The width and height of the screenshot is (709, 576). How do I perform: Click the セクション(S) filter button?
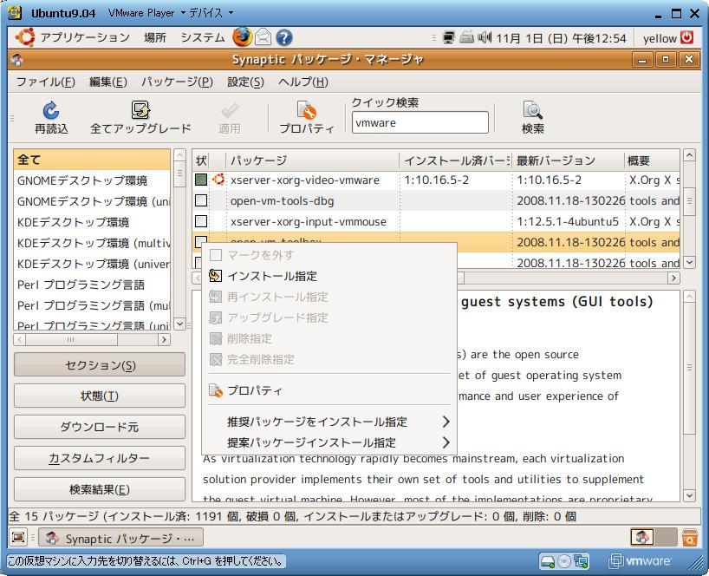click(x=100, y=364)
